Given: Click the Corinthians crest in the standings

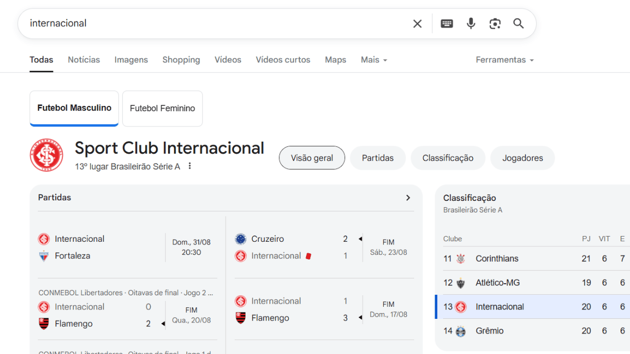Looking at the screenshot, I should pos(461,259).
